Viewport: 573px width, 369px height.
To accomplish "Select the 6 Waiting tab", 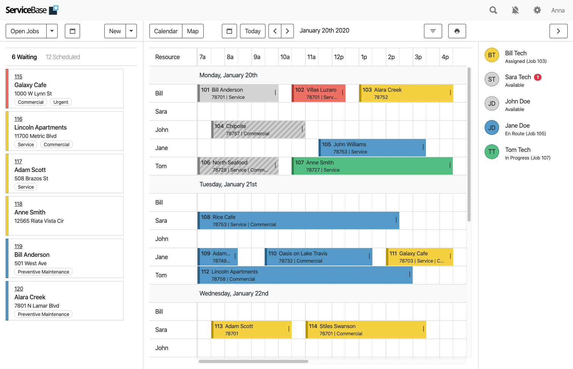I will [24, 57].
